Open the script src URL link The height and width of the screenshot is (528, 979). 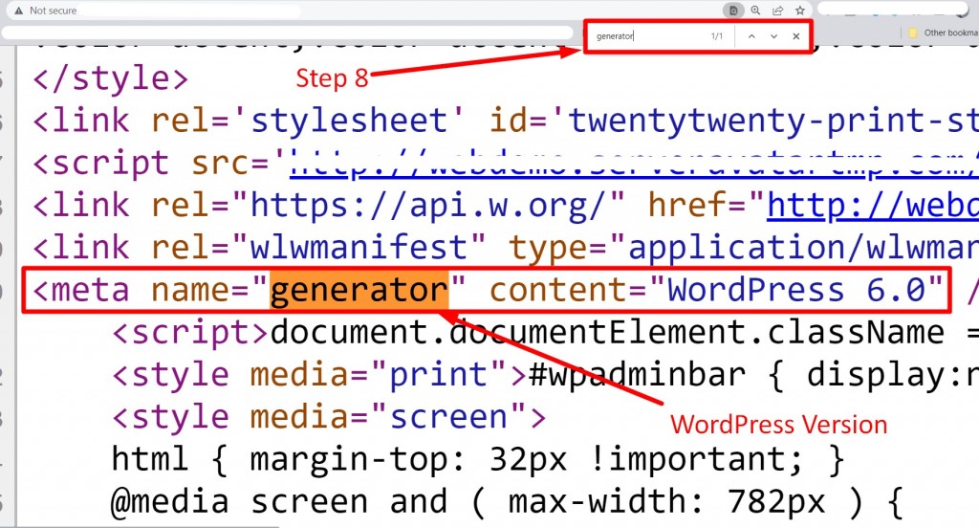coord(634,164)
